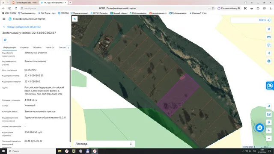Open КГБУ ОЭПАК bookmark

pos(9,13)
